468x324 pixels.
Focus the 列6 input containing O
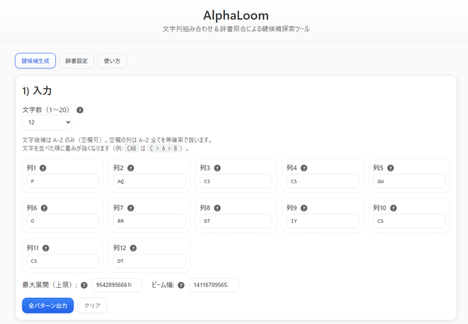(x=63, y=221)
